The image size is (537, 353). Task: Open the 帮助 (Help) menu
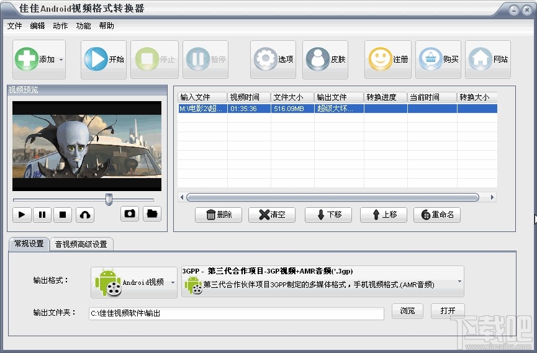(107, 25)
